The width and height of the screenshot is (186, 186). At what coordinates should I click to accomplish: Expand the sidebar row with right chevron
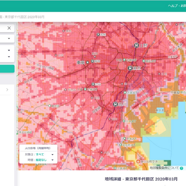coord(7,90)
